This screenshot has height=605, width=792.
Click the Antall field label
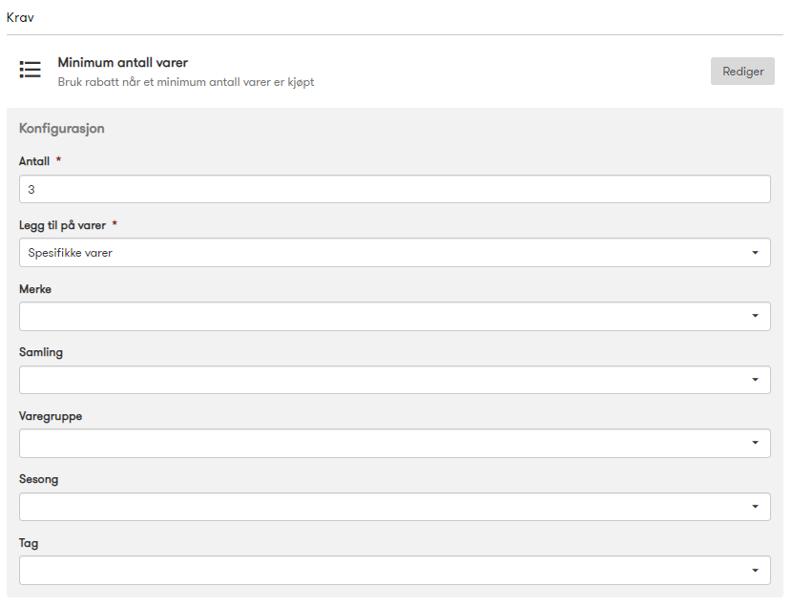33,161
